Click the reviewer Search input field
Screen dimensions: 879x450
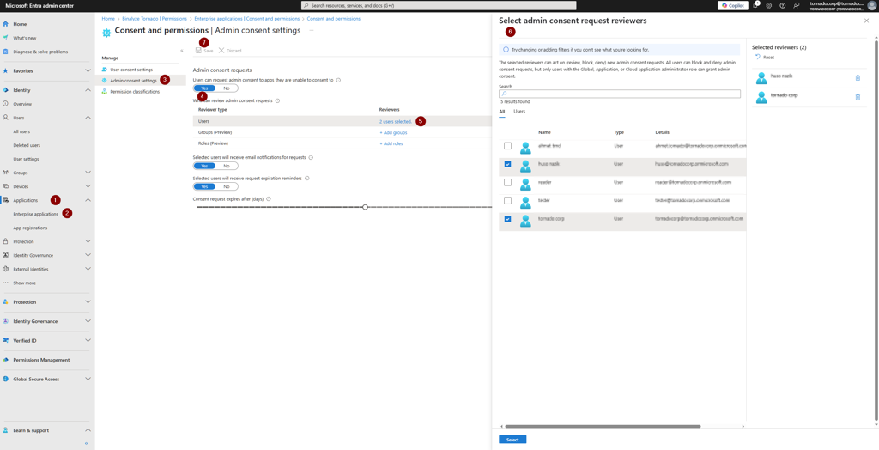point(620,94)
